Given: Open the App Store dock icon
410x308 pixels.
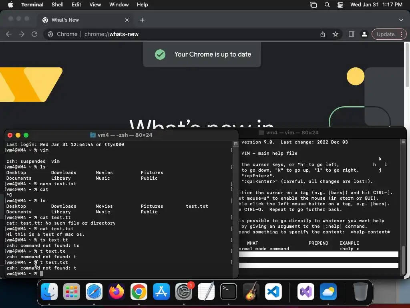Looking at the screenshot, I should pyautogui.click(x=161, y=292).
